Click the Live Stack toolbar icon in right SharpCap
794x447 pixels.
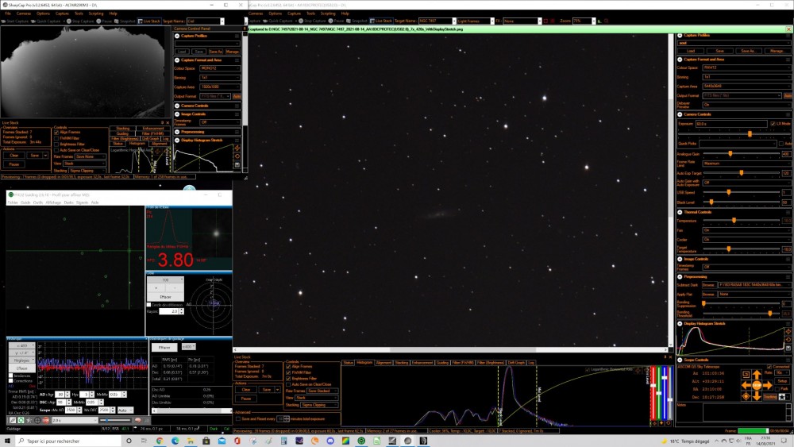(x=381, y=21)
